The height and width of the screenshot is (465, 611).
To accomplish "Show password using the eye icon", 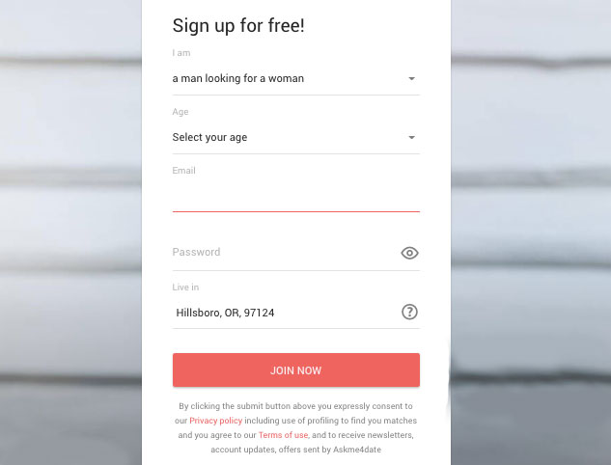I will 409,253.
